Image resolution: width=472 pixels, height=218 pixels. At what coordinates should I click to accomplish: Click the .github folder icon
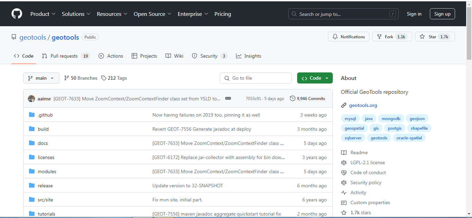pyautogui.click(x=32, y=115)
